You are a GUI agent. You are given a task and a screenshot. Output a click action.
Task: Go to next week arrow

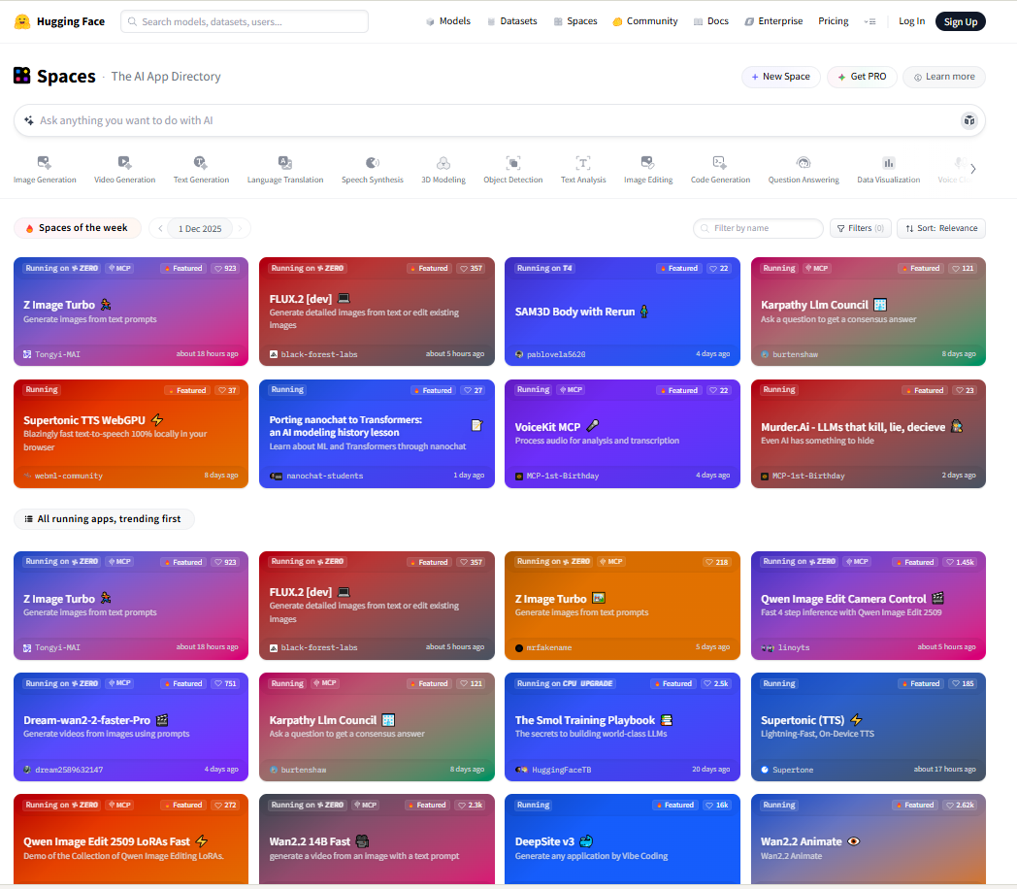pyautogui.click(x=240, y=228)
